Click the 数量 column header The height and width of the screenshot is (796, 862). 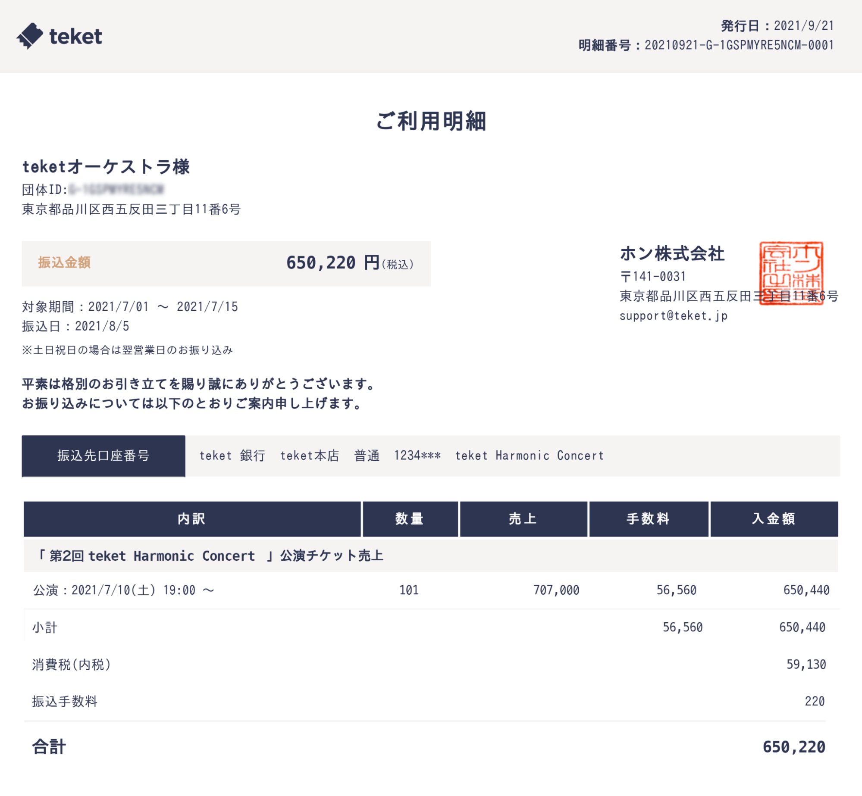click(410, 519)
